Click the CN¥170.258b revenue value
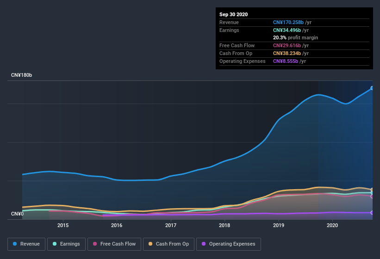The image size is (380, 259). 288,22
